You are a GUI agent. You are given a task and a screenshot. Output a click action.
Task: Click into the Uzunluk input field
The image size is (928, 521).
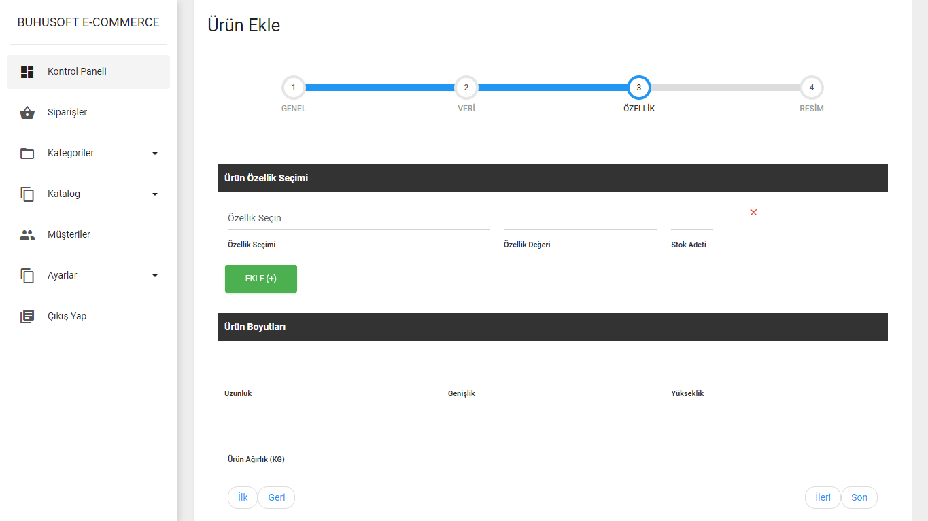329,367
